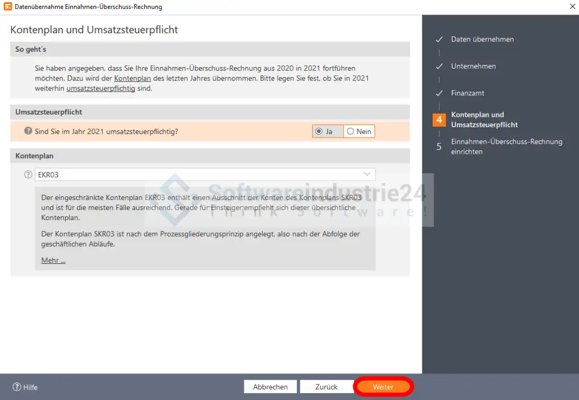Select the Nein radio button
Image resolution: width=579 pixels, height=400 pixels.
351,131
